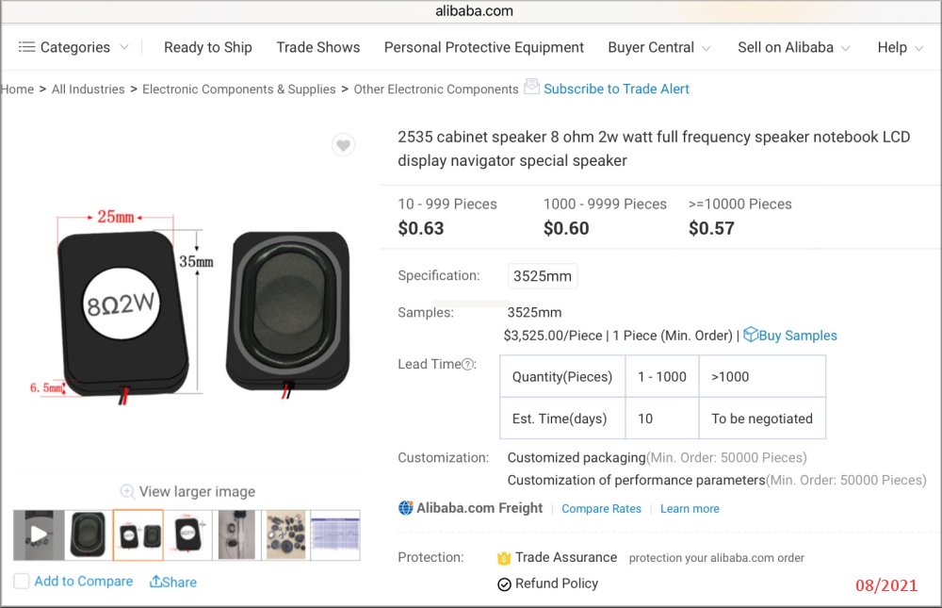
Task: Open the Ready to Ship tab
Action: tap(208, 47)
